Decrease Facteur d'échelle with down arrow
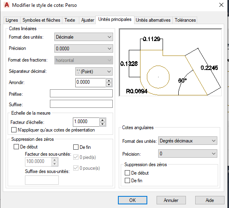 click(103, 124)
